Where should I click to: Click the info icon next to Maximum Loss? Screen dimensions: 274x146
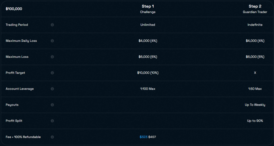pyautogui.click(x=52, y=57)
